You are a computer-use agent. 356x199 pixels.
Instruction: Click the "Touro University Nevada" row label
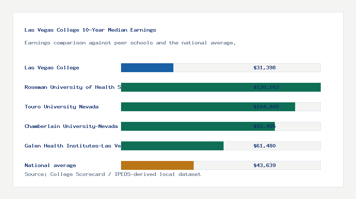click(62, 107)
